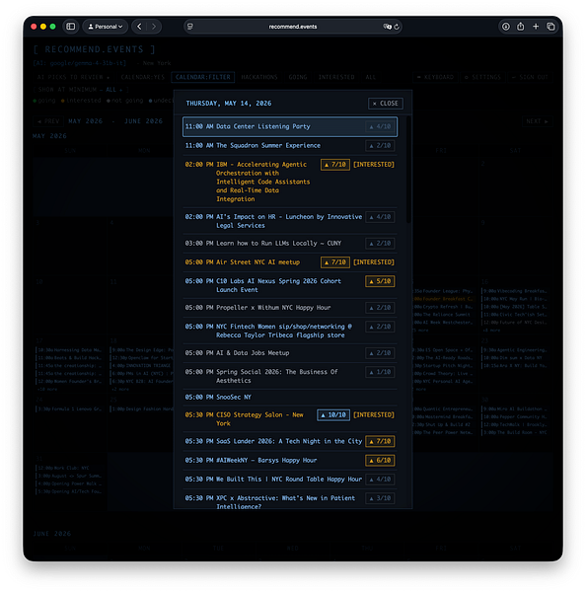The height and width of the screenshot is (592, 586).
Task: Click the 2/10 score for Squadron Summer Experience
Action: 380,146
